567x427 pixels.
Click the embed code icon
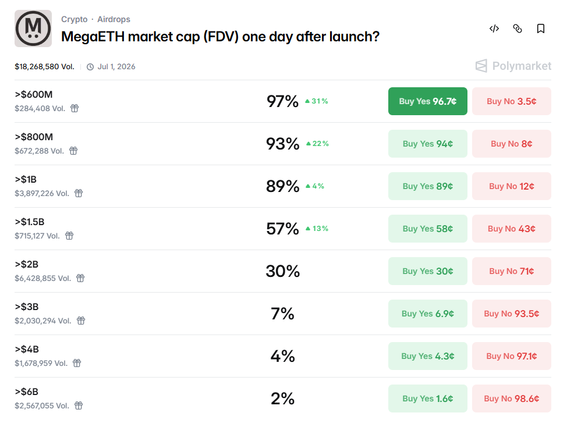[494, 29]
